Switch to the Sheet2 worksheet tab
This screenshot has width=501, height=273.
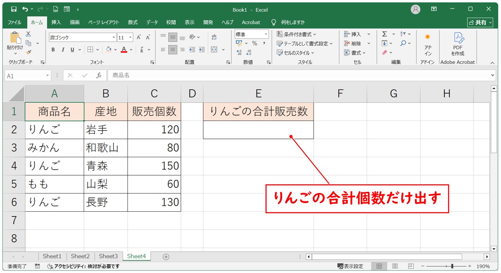coord(80,256)
